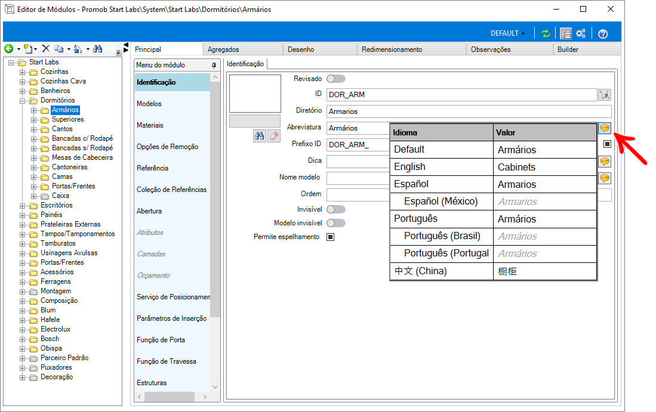Viewport: 656px width, 412px height.
Task: Click the ID input field containing DOR_ARM
Action: pos(461,95)
